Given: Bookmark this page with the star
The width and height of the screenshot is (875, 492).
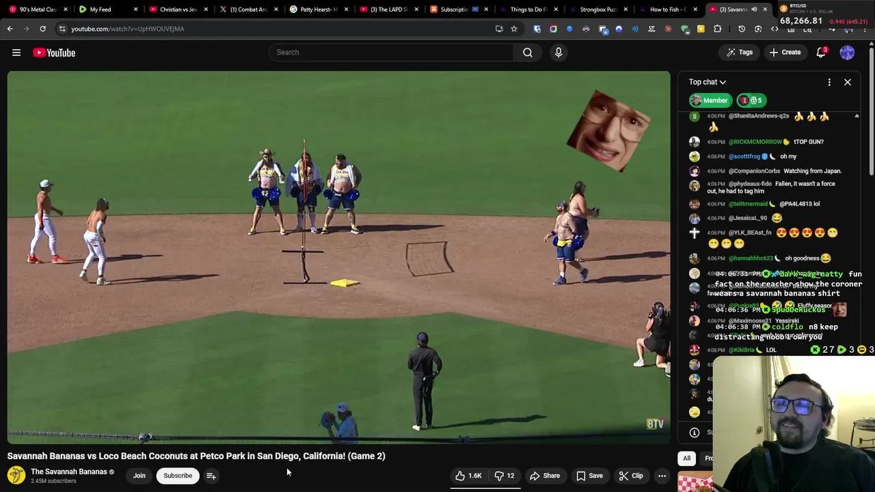Looking at the screenshot, I should 514,29.
